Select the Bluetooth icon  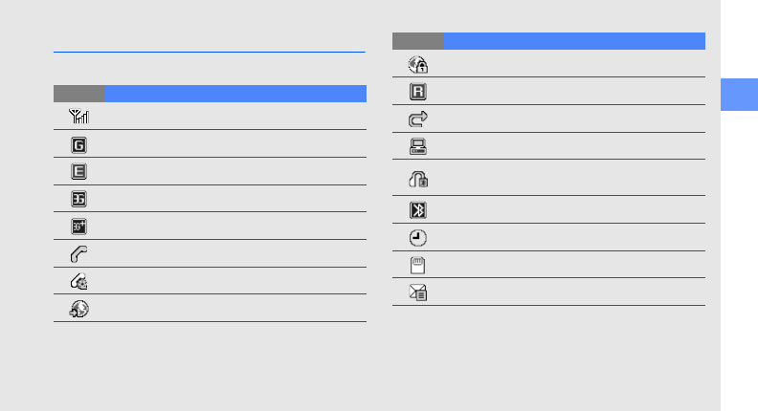pos(418,210)
